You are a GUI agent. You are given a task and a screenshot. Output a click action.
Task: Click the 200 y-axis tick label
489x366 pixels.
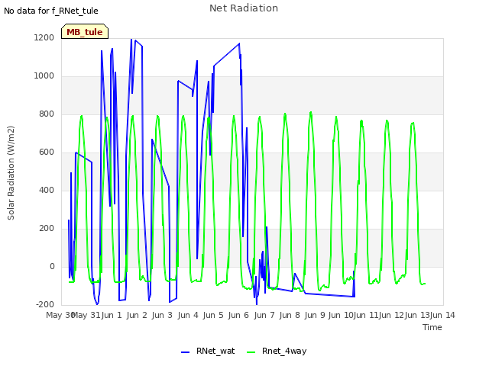[47, 228]
